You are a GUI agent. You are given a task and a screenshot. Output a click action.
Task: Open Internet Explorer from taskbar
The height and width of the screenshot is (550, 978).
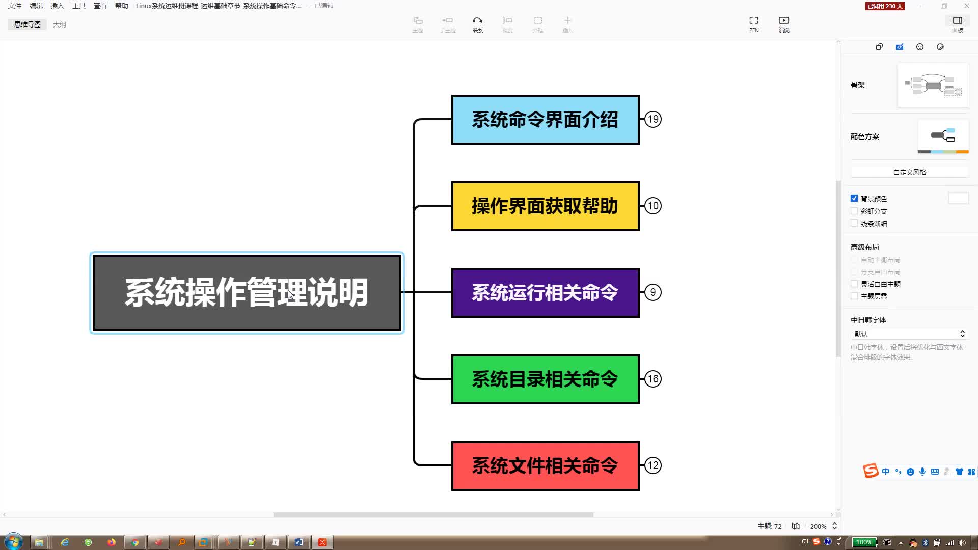point(65,542)
